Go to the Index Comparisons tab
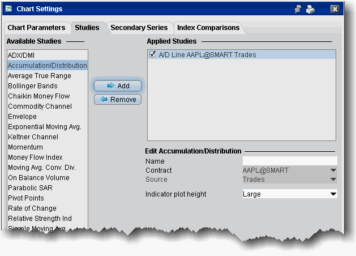 tap(208, 28)
